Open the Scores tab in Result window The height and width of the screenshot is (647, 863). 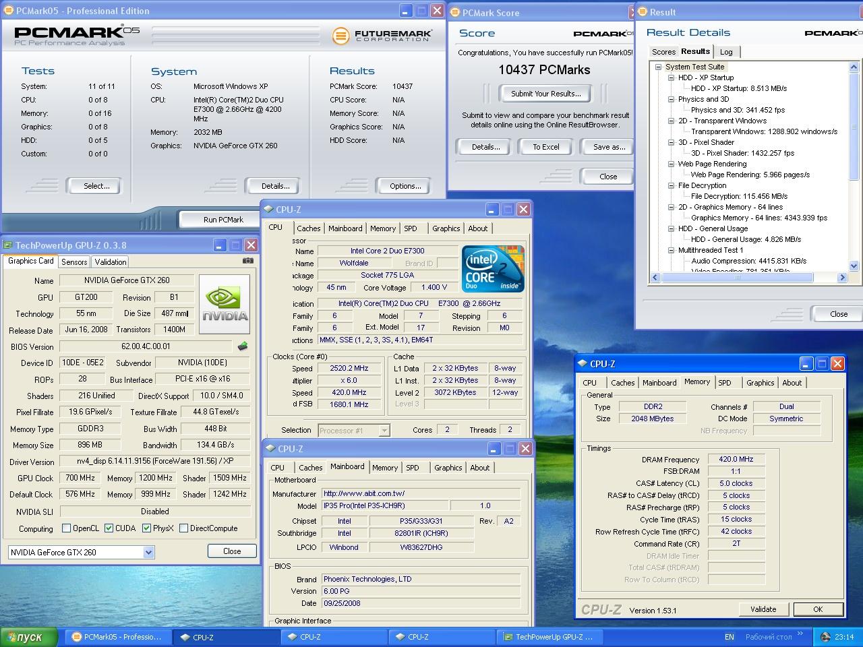point(663,52)
